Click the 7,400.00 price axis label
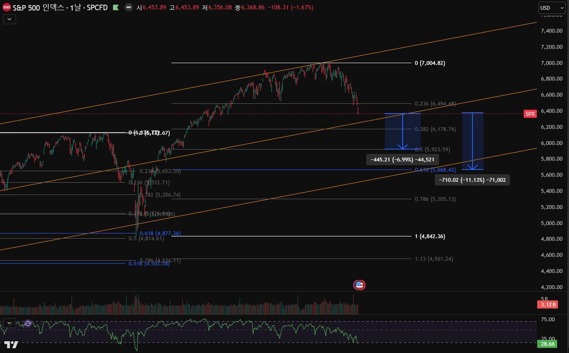 pyautogui.click(x=551, y=31)
